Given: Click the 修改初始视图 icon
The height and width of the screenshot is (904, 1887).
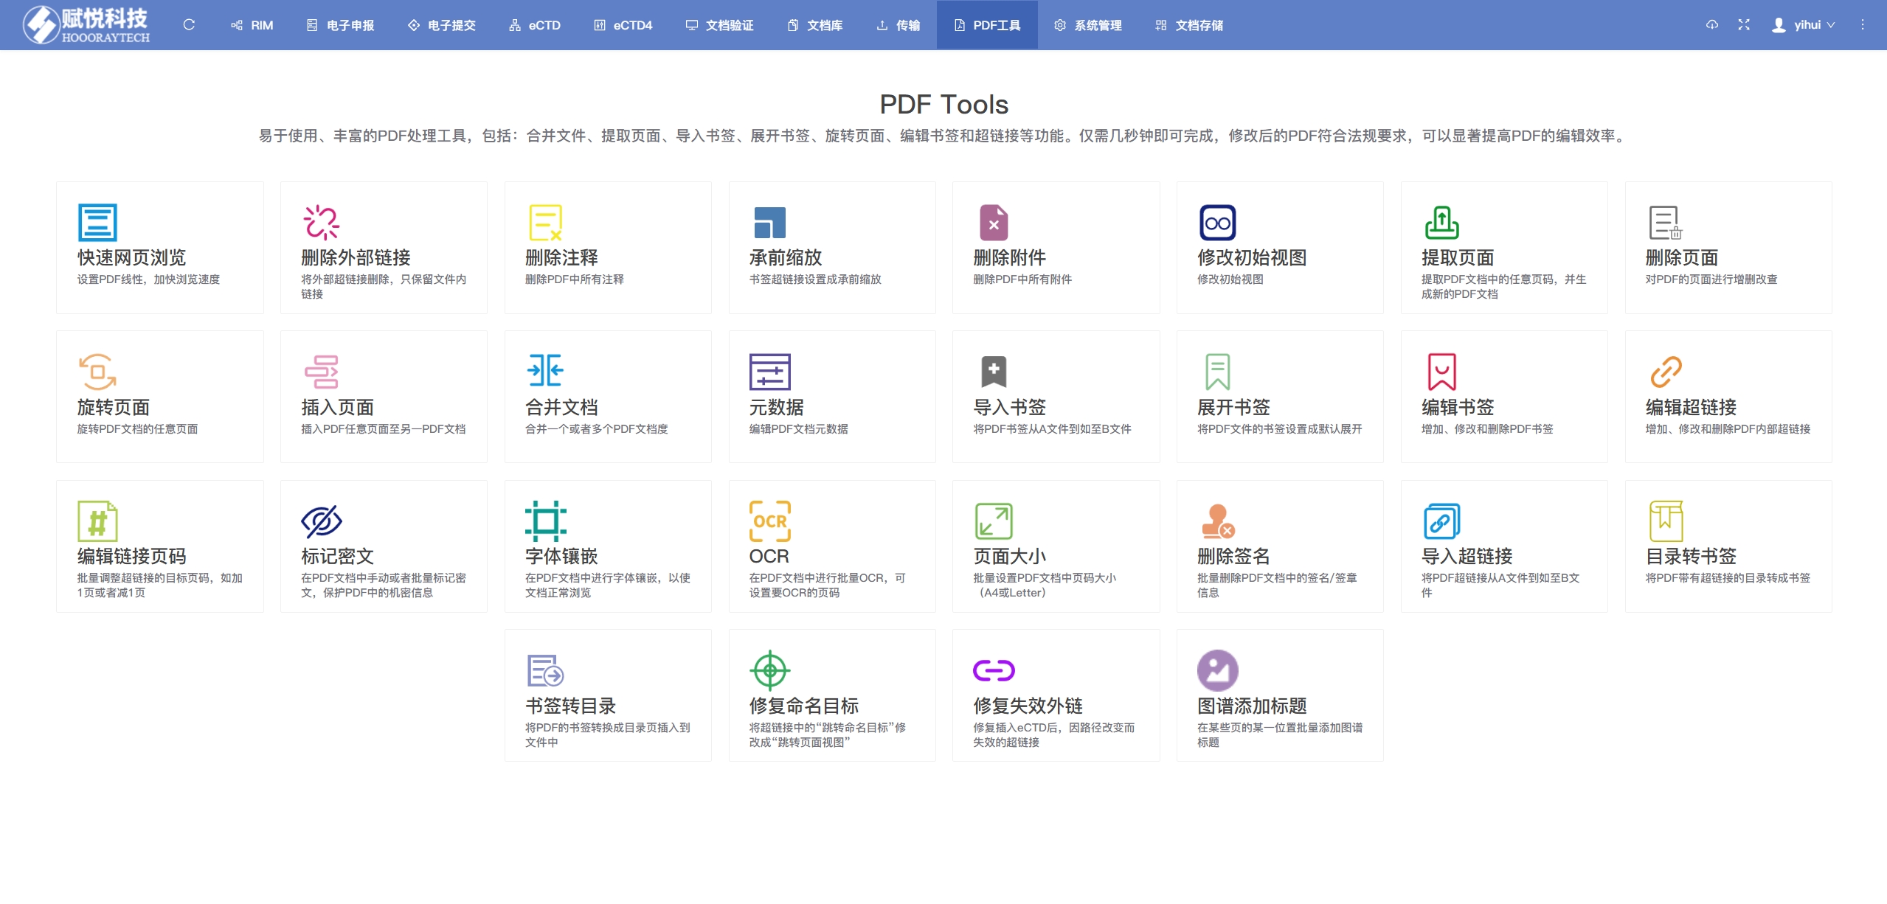Looking at the screenshot, I should (x=1218, y=223).
